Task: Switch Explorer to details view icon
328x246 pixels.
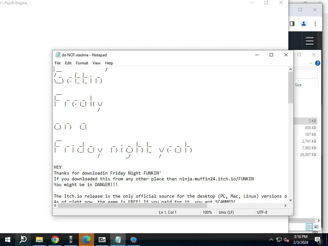Action: [310, 227]
